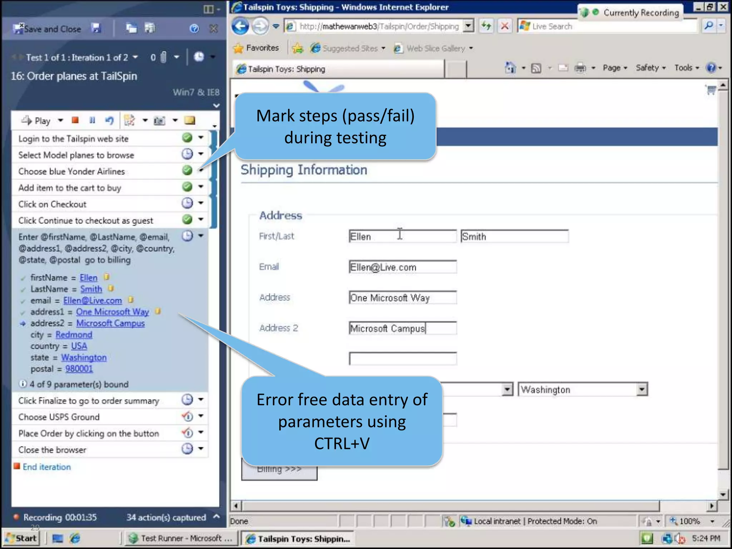Click the IE Stop red X icon
Screen dimensions: 732x549
[504, 26]
